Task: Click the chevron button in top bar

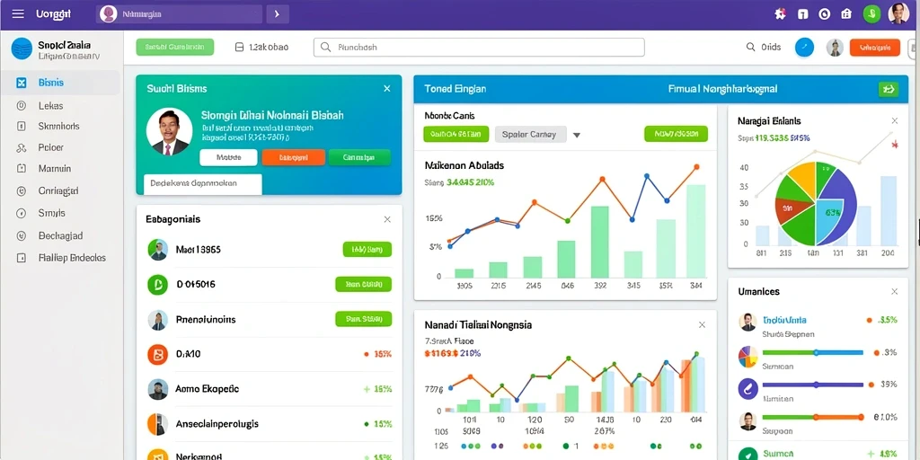Action: (278, 14)
